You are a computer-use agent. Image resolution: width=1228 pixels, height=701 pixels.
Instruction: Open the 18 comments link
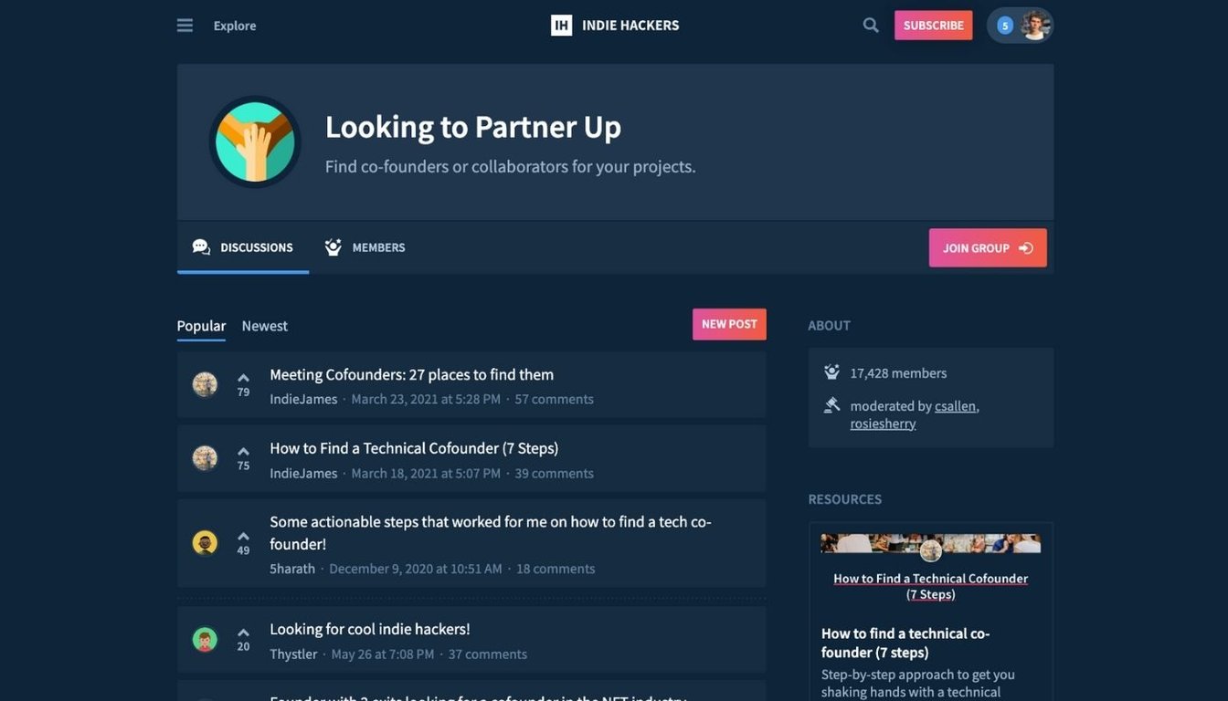556,569
